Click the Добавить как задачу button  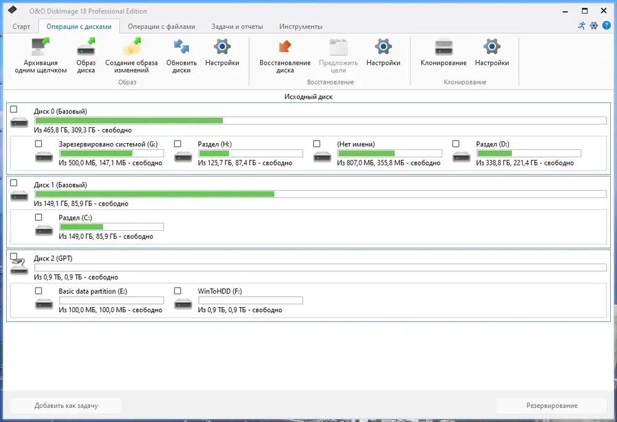(x=66, y=405)
